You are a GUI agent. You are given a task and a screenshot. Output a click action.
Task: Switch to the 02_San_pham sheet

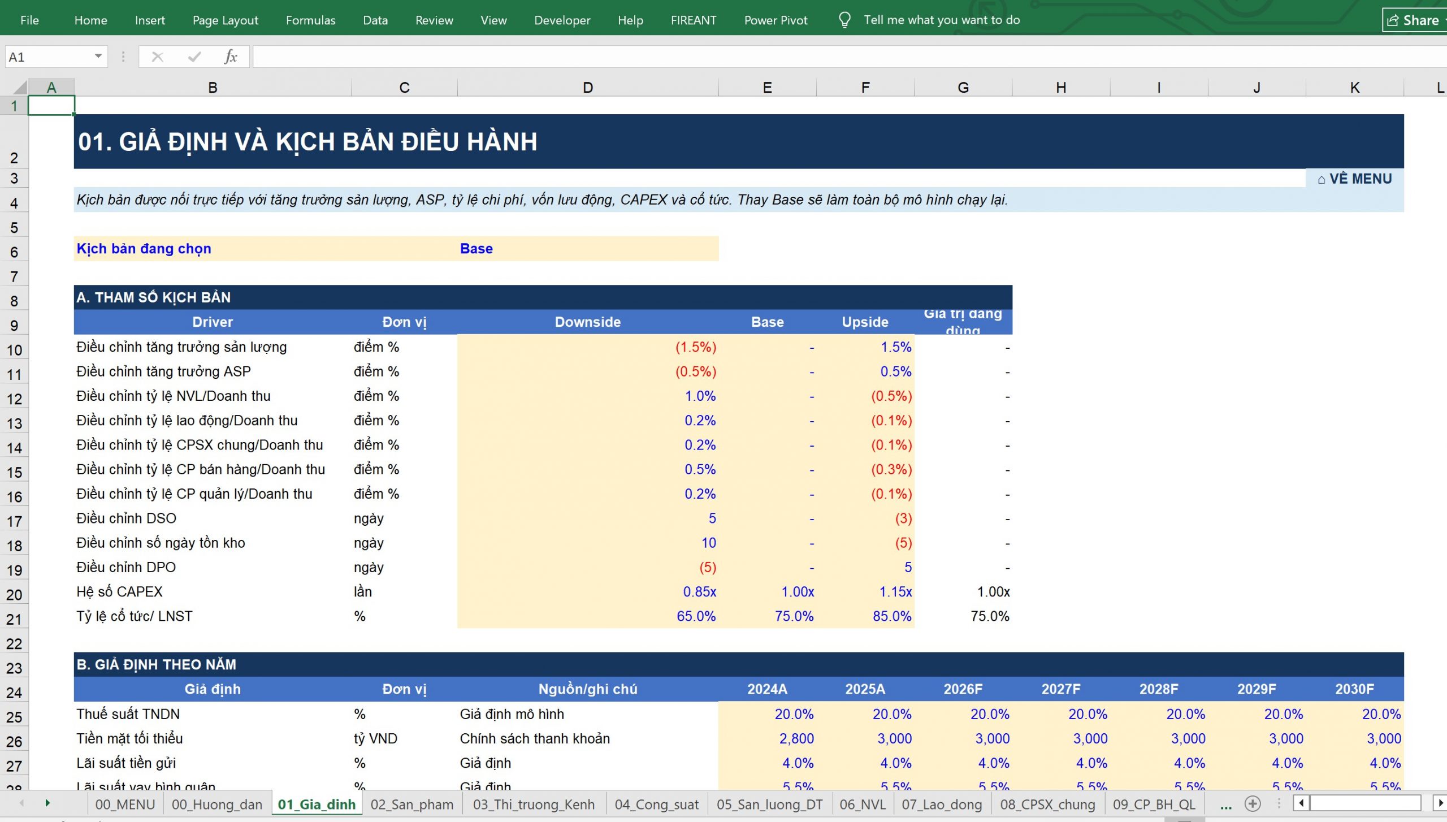(x=411, y=804)
